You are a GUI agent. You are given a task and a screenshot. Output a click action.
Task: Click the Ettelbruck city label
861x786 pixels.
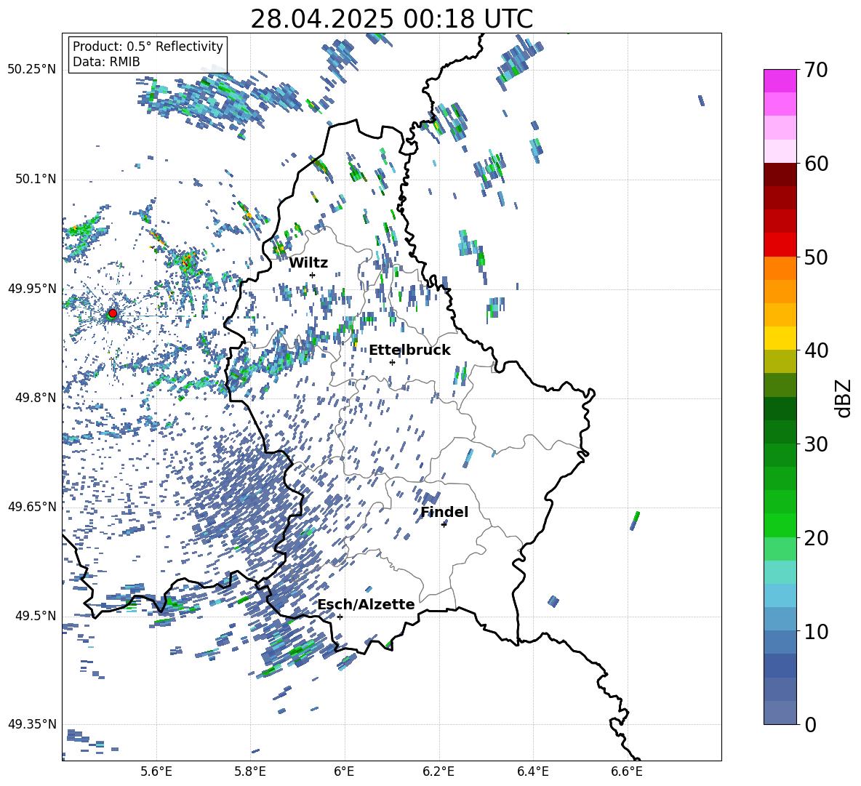coord(409,350)
